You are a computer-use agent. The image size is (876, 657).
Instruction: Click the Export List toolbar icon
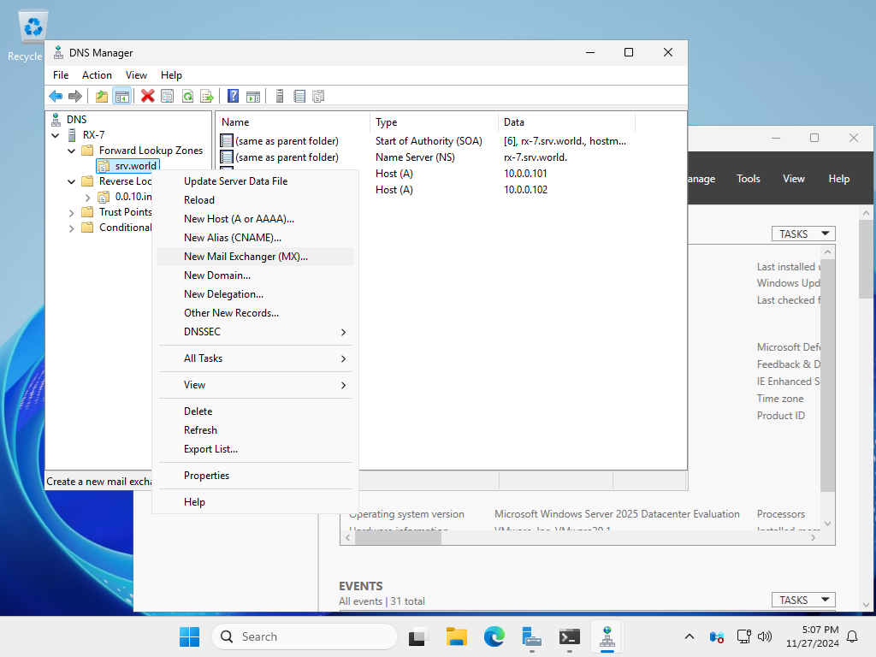pyautogui.click(x=207, y=96)
